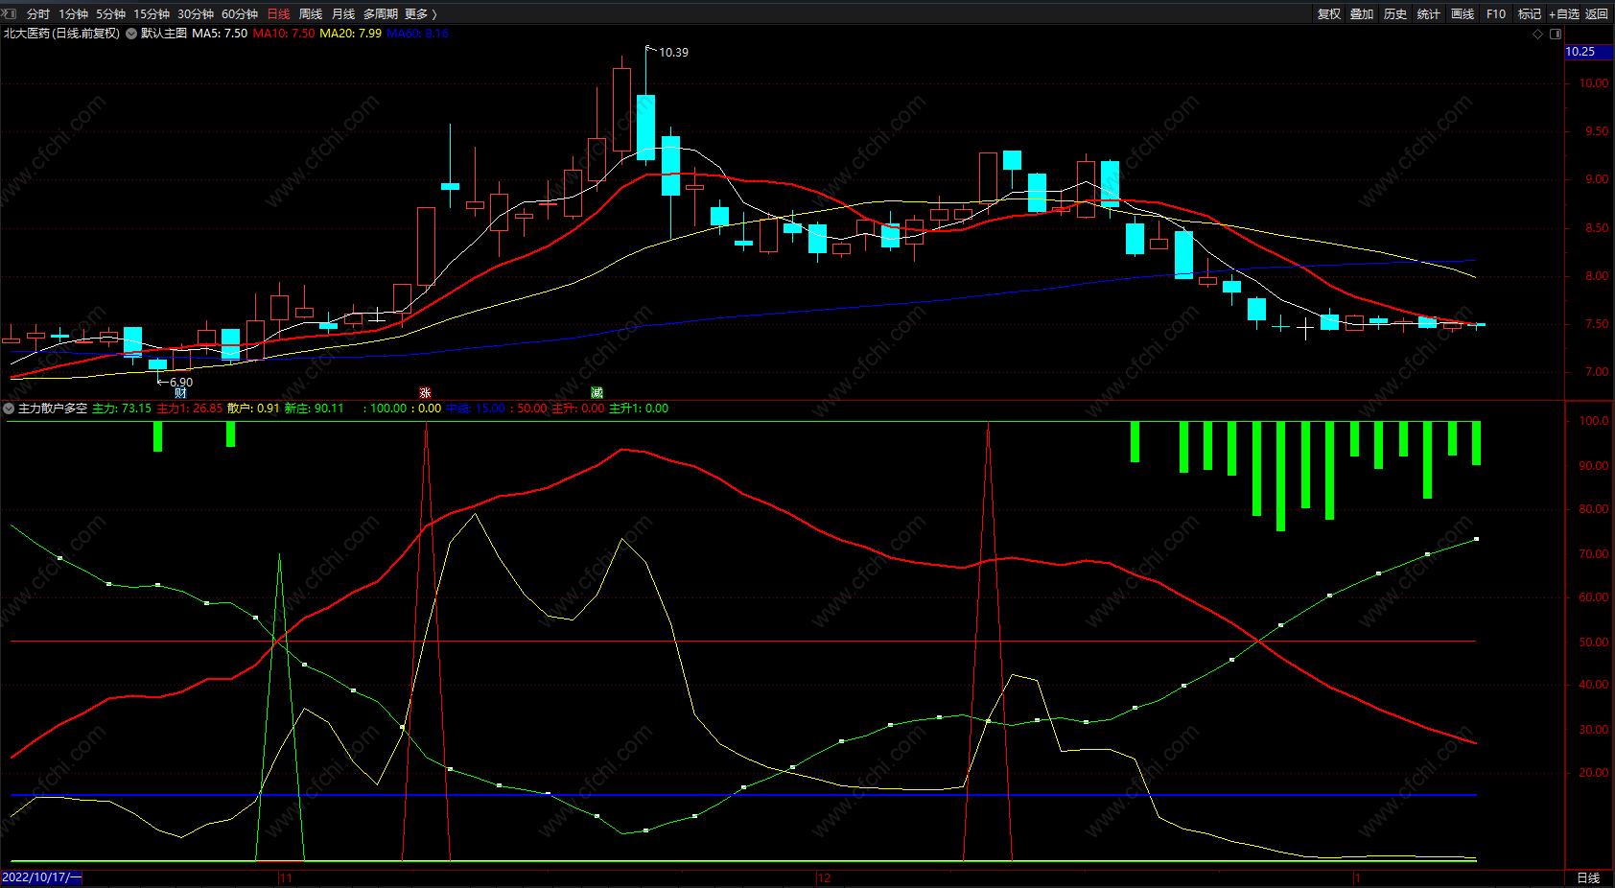Expand the 默认主图 main chart dropdown arrow
1615x888 pixels.
pyautogui.click(x=131, y=34)
